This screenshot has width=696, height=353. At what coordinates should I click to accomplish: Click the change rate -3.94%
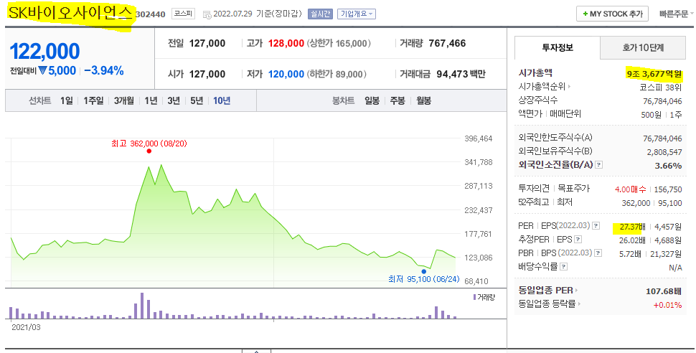tap(104, 70)
